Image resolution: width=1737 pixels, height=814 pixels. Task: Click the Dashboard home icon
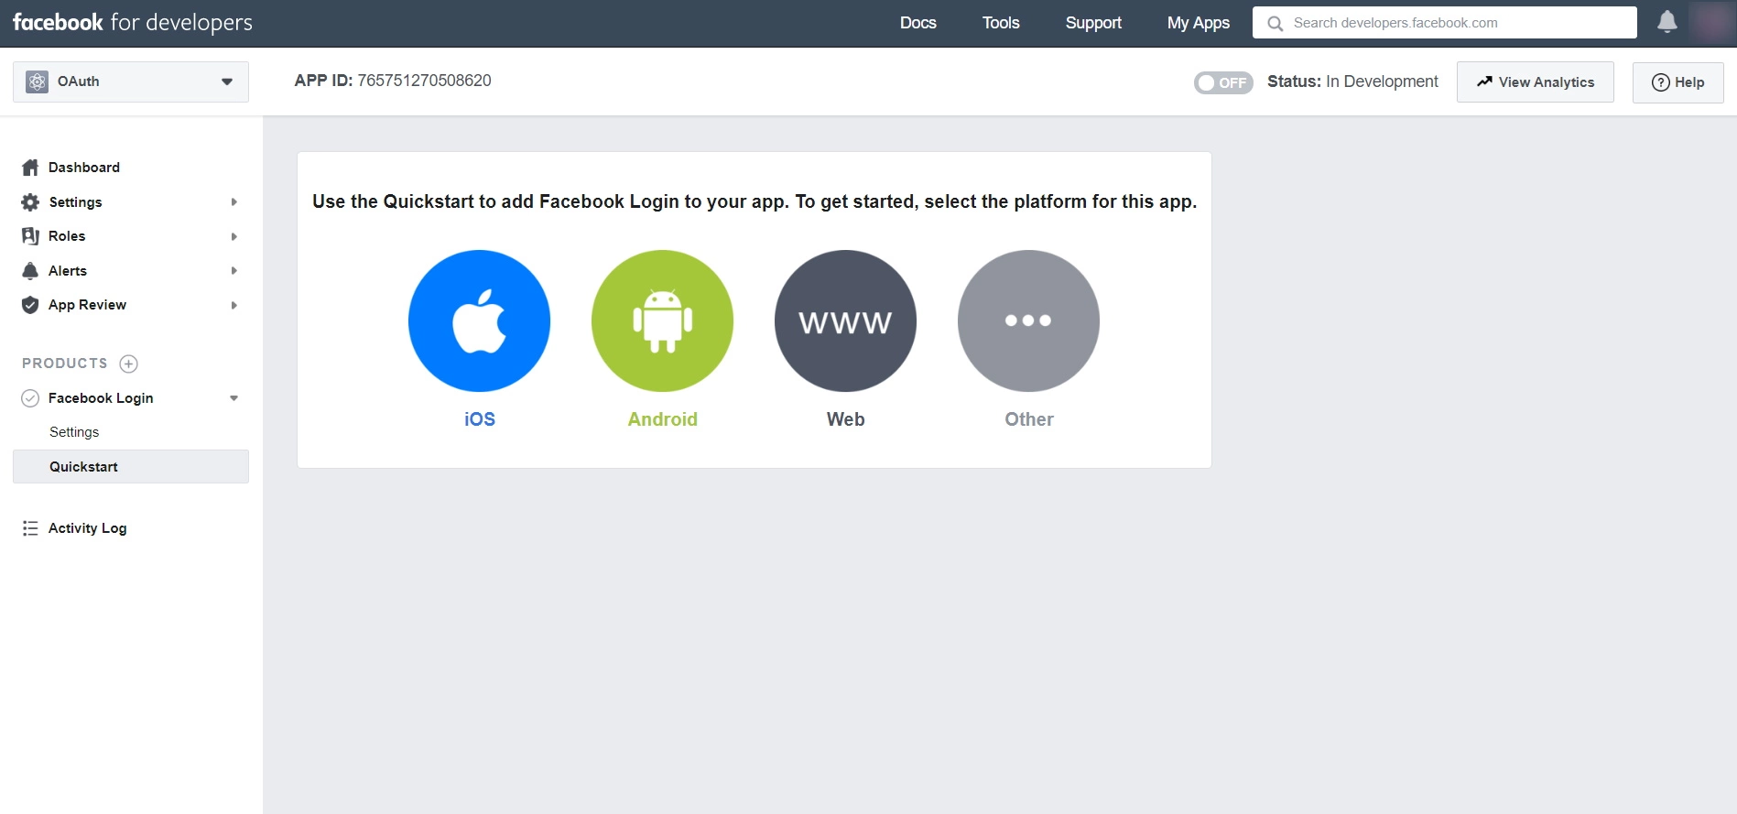[x=30, y=168]
